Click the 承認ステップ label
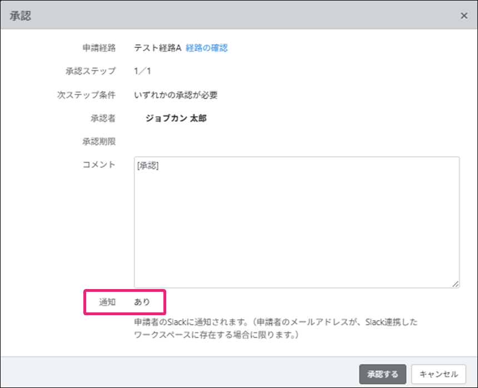478x388 pixels. click(91, 71)
